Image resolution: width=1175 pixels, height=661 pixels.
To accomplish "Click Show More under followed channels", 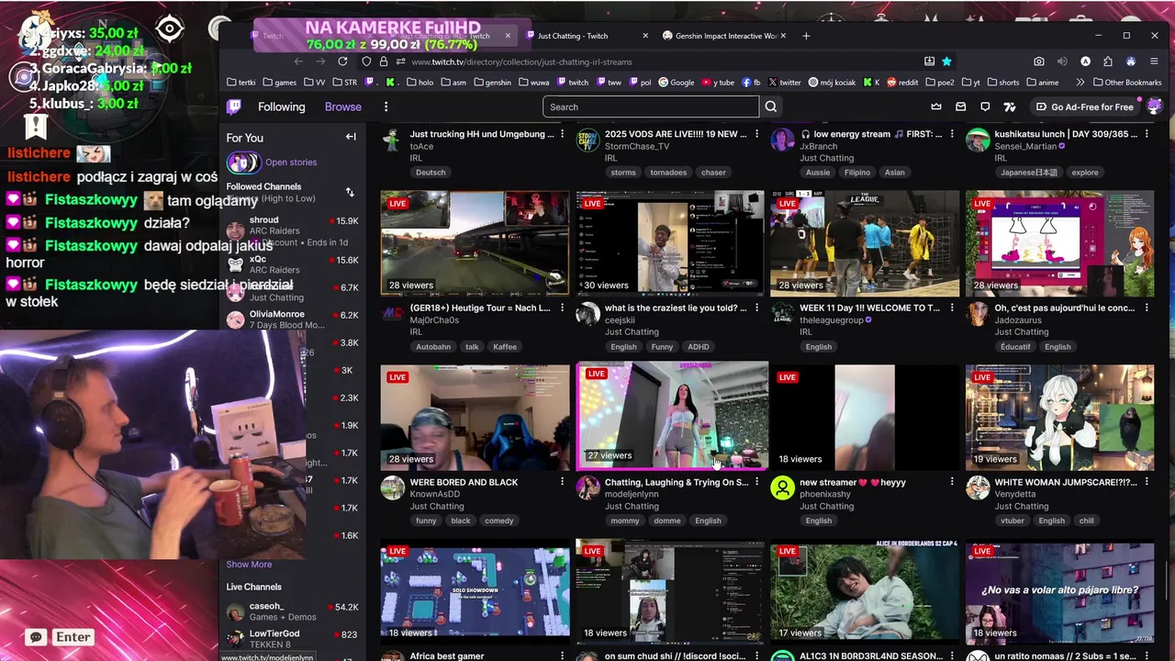I will (x=249, y=565).
